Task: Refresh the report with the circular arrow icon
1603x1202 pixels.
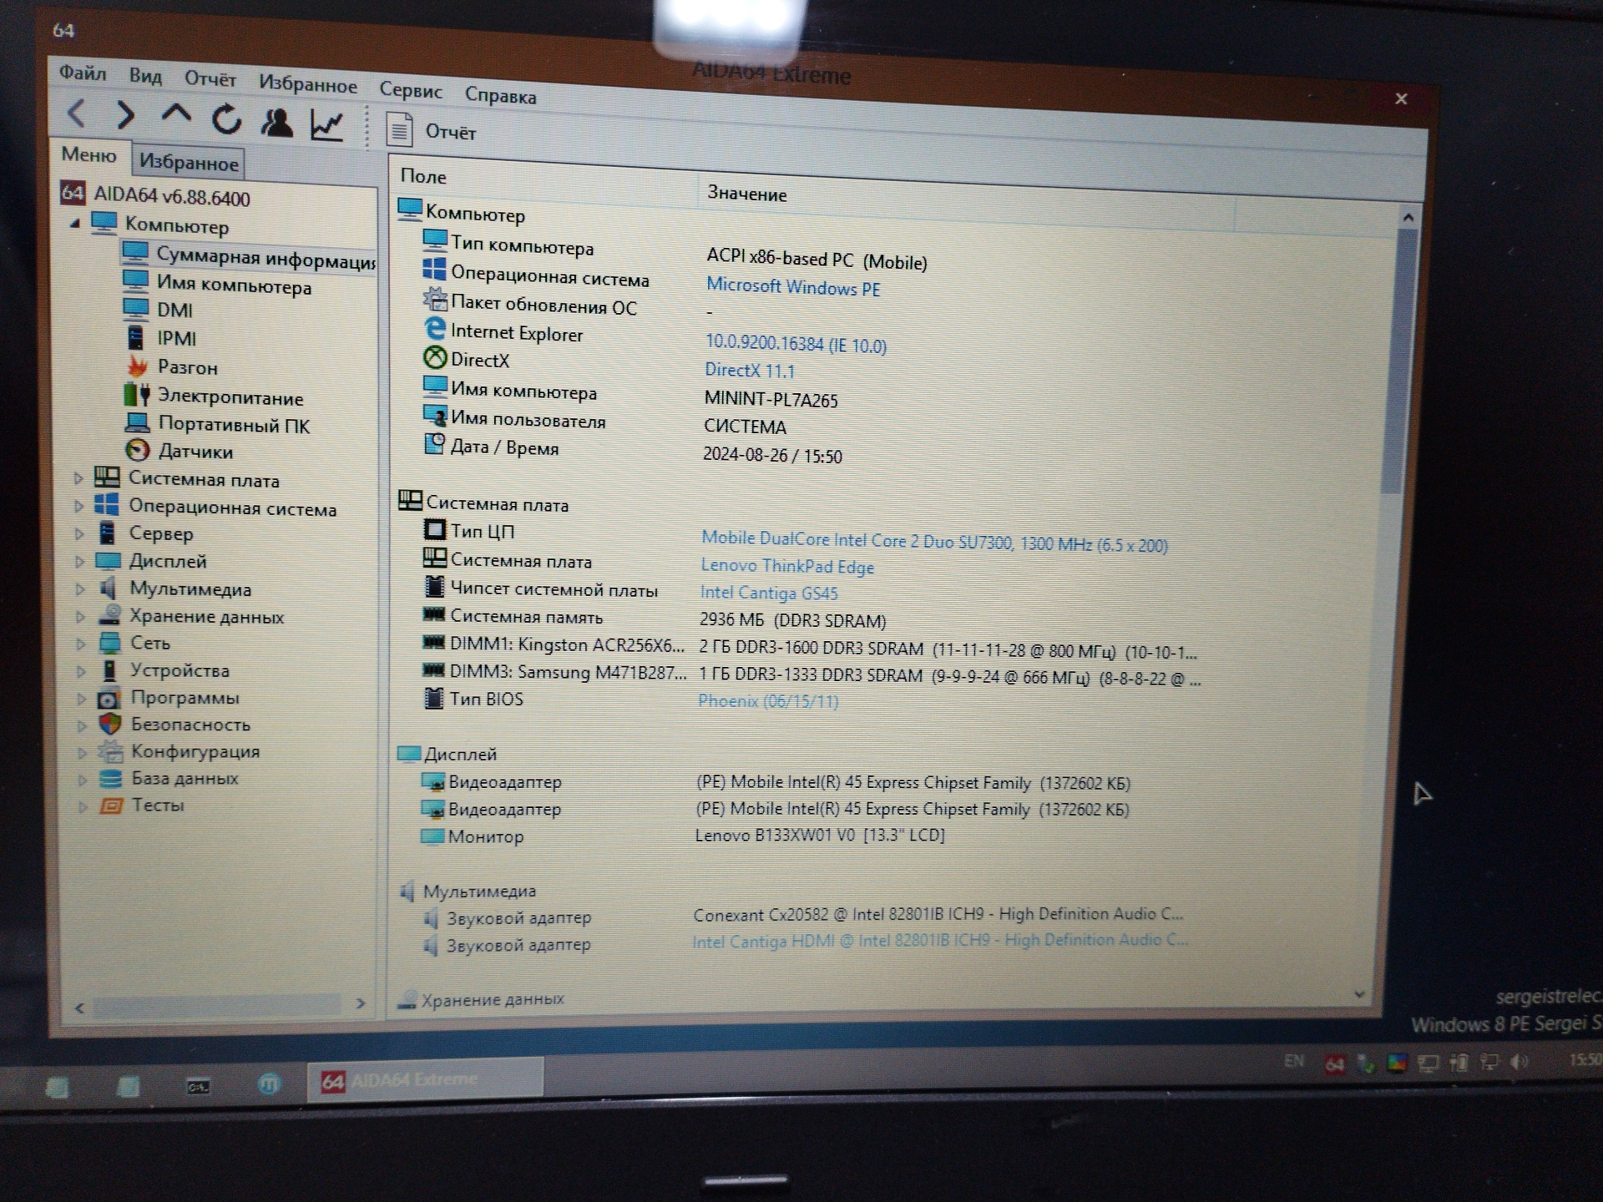Action: [226, 119]
